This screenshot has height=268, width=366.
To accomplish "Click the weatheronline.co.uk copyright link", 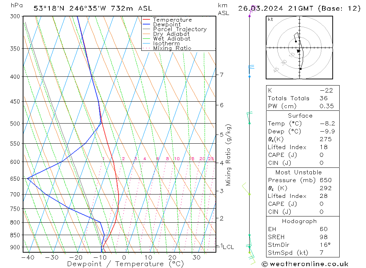I will point(305,264).
